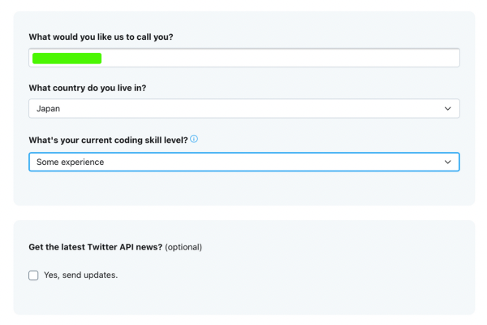This screenshot has height=325, width=487.
Task: Click the '(optional)' text
Action: point(183,247)
